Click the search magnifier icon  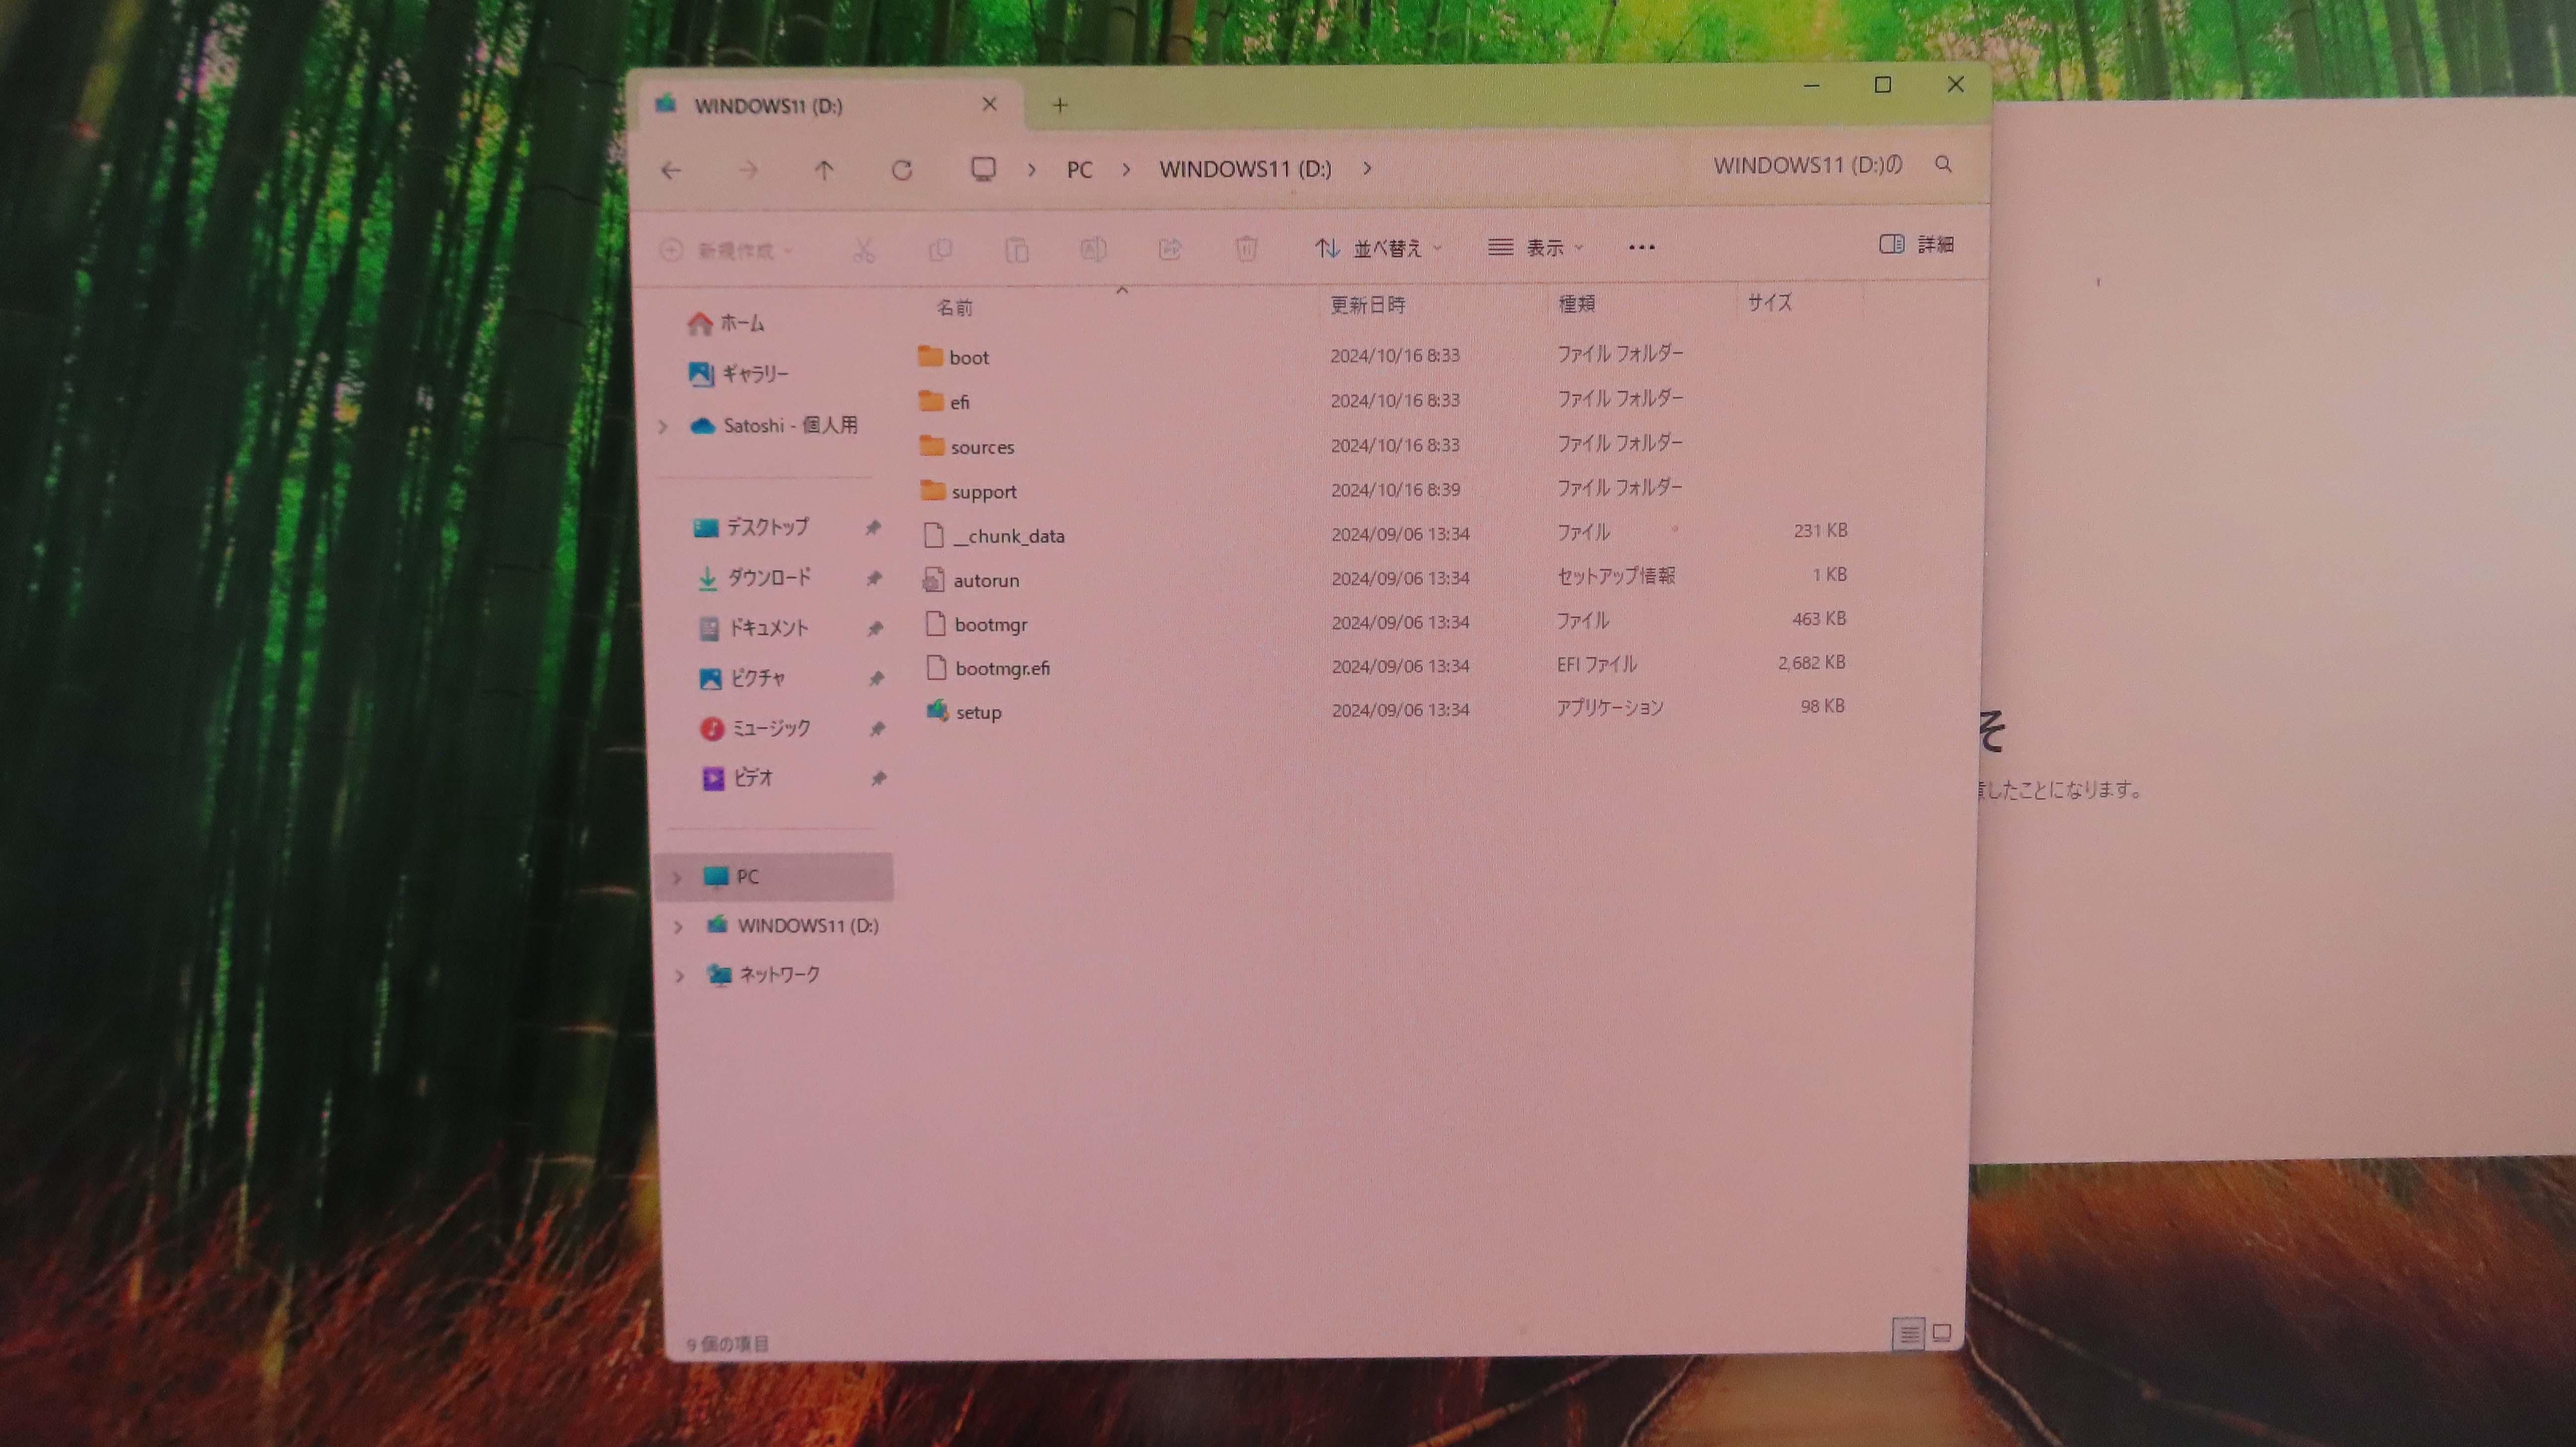pos(1943,164)
